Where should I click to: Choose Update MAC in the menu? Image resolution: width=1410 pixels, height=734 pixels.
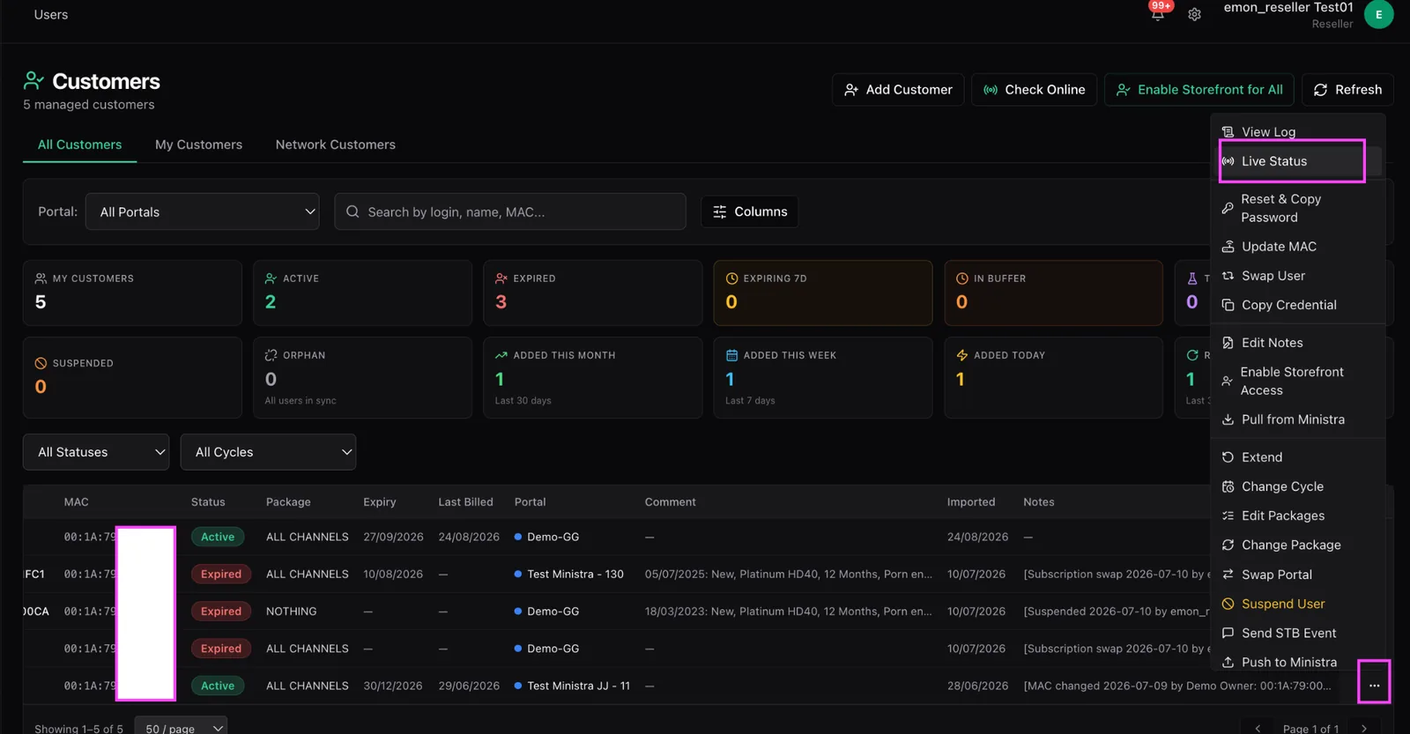(x=1298, y=247)
